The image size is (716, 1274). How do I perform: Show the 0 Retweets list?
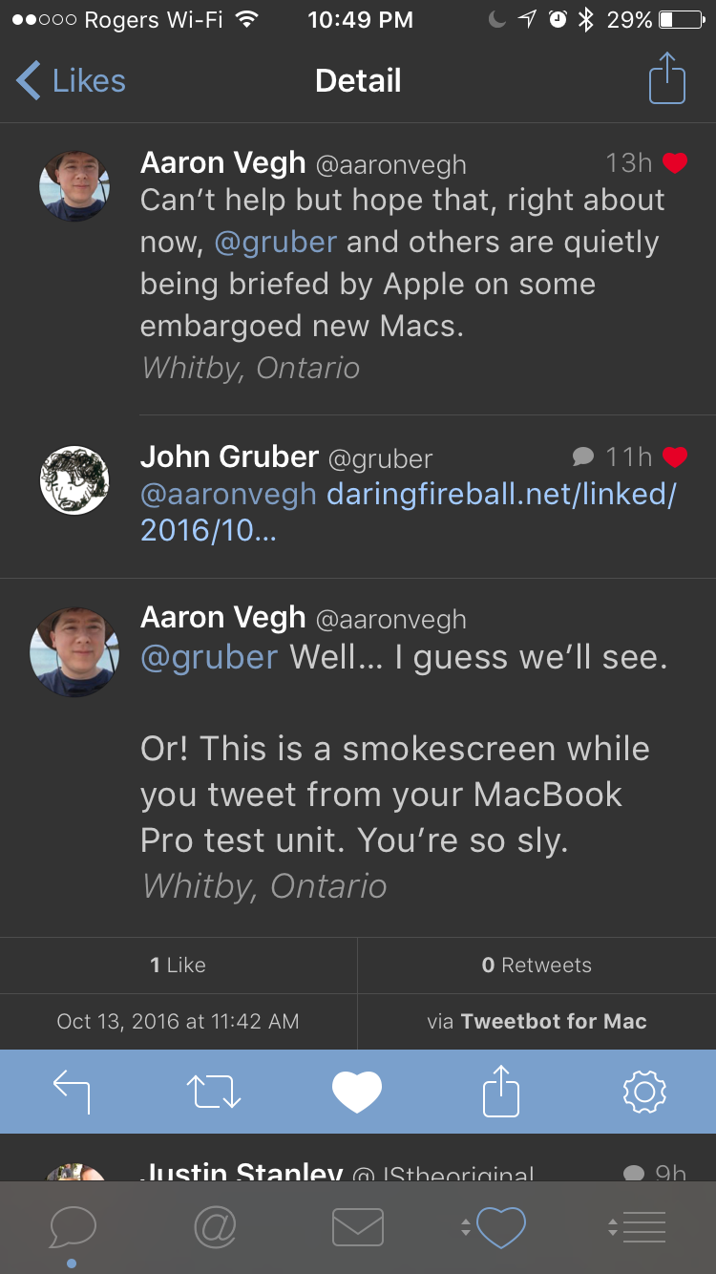[x=537, y=966]
